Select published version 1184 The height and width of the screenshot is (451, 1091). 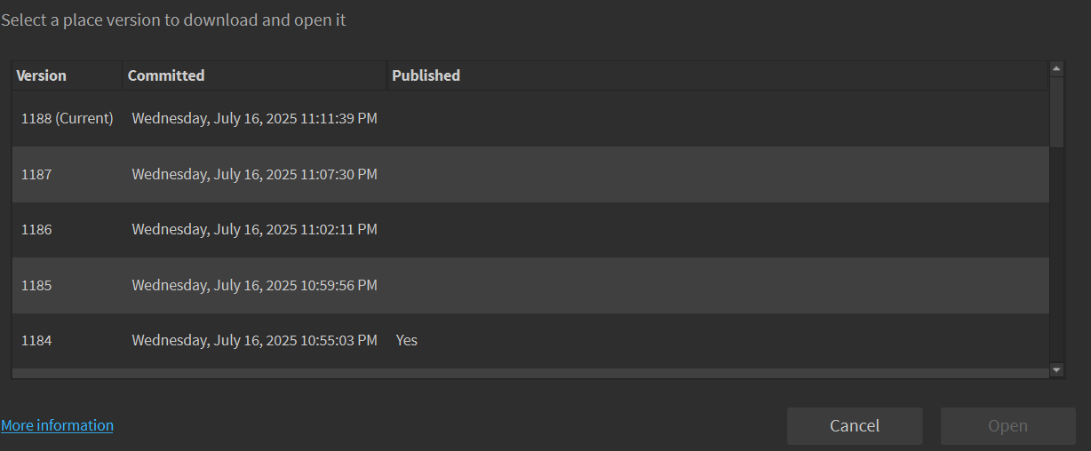pyautogui.click(x=36, y=340)
